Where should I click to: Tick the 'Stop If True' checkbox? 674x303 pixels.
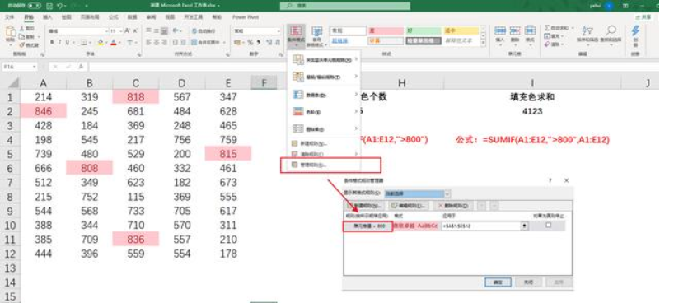[548, 226]
